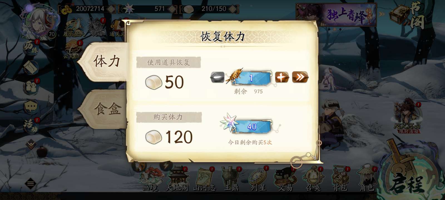Open the 角色 character icon
This screenshot has width=445, height=200.
pos(367,179)
